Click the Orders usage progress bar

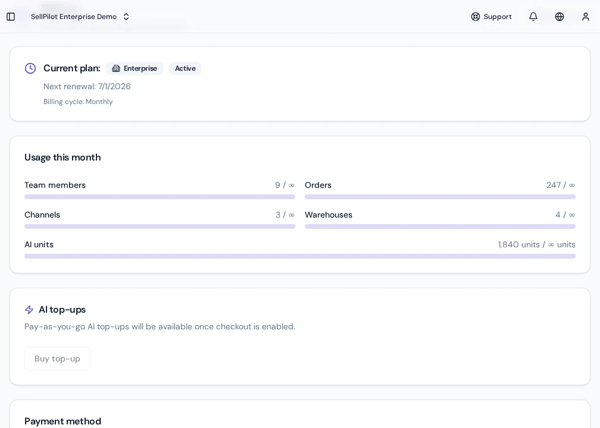440,197
